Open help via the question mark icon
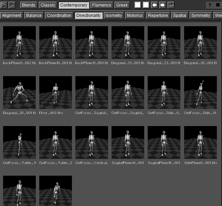222x206 pixels. [x=210, y=5]
